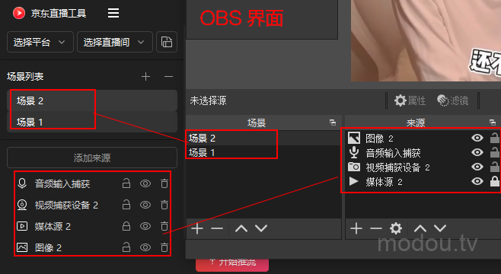
Task: Open 属性 properties in OBS toolbar
Action: pyautogui.click(x=410, y=100)
